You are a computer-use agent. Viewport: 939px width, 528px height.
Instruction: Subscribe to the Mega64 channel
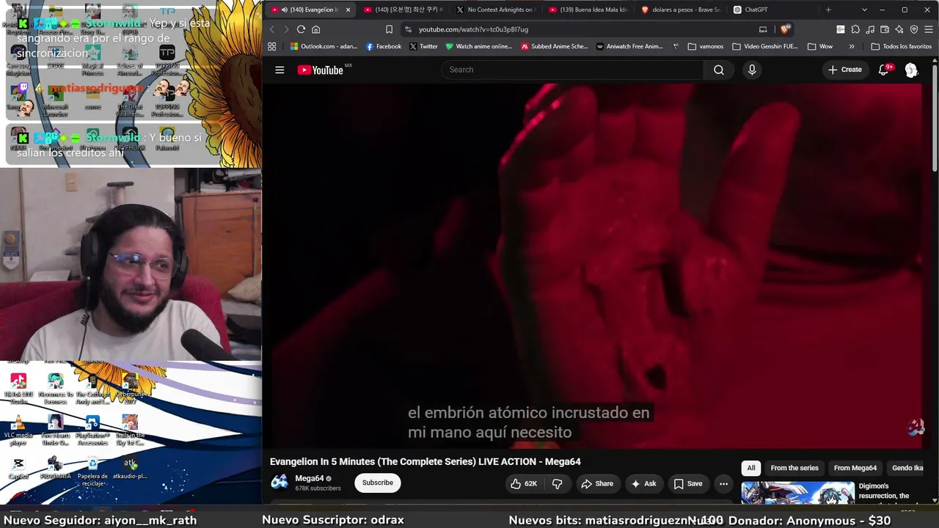tap(378, 483)
